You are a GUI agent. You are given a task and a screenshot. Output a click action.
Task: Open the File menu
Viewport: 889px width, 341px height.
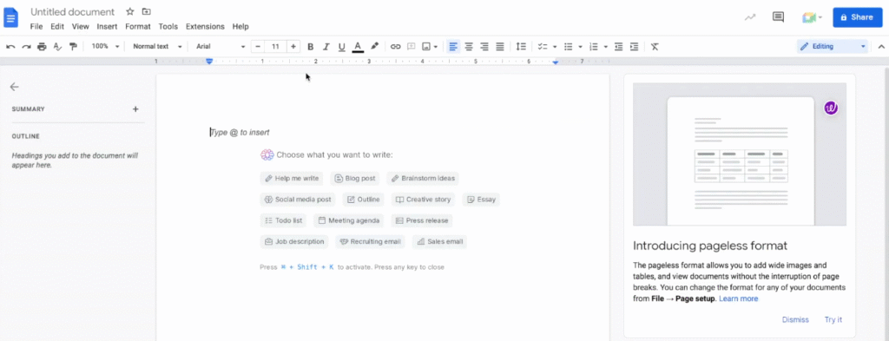coord(36,27)
